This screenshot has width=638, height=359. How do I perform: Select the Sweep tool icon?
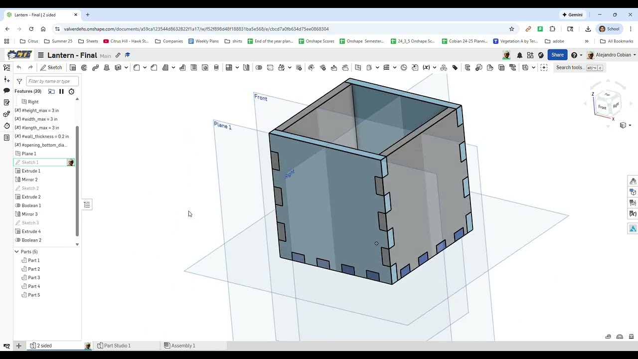(x=95, y=67)
